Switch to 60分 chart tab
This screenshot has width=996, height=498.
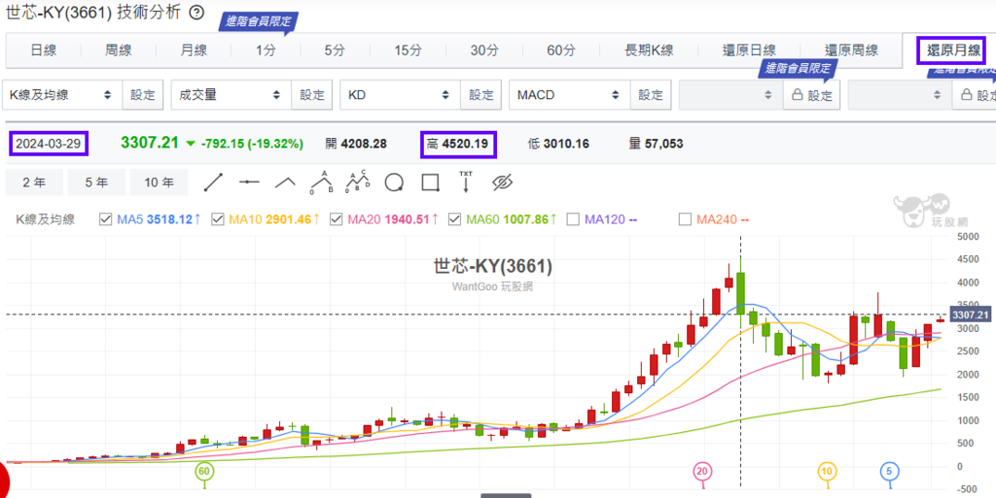(561, 50)
